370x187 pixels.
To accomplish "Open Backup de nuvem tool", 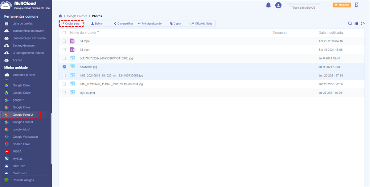I will coord(24,46).
